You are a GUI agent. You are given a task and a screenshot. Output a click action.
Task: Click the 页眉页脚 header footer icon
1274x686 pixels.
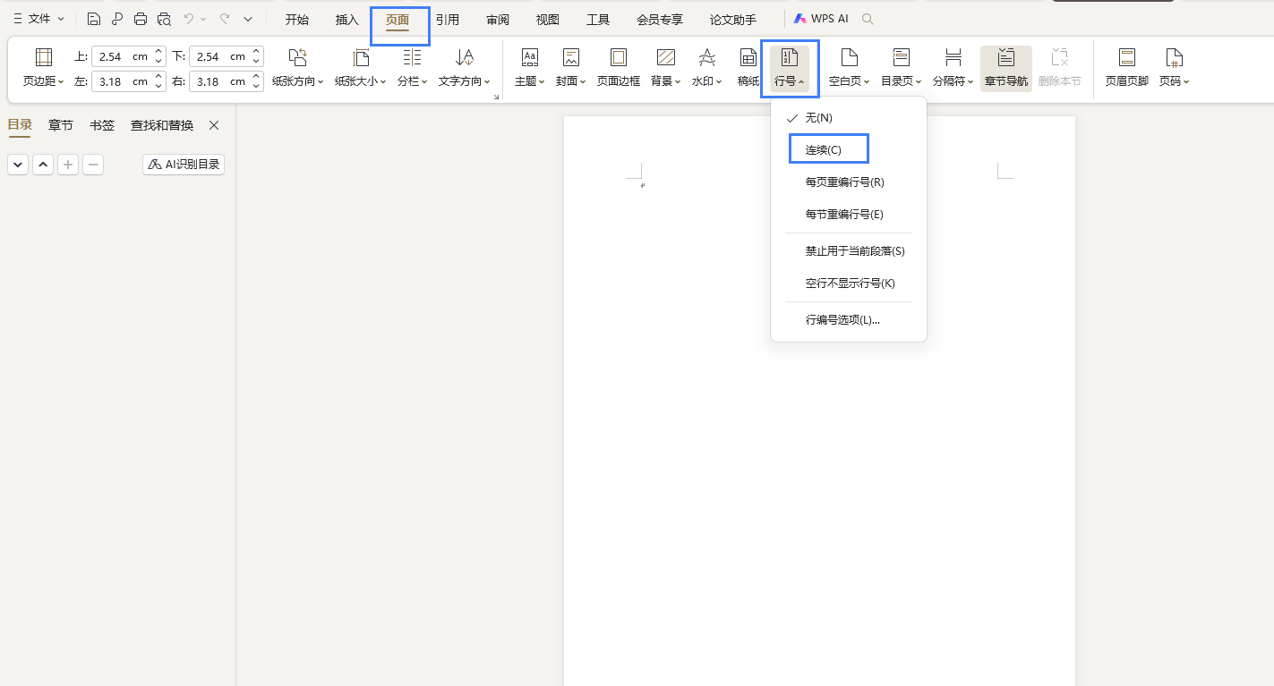point(1127,57)
